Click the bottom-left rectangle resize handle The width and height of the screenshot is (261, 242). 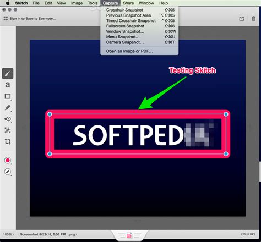click(50, 154)
